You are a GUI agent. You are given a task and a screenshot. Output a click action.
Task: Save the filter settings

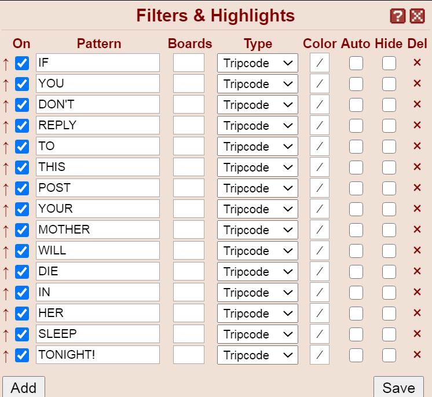398,387
